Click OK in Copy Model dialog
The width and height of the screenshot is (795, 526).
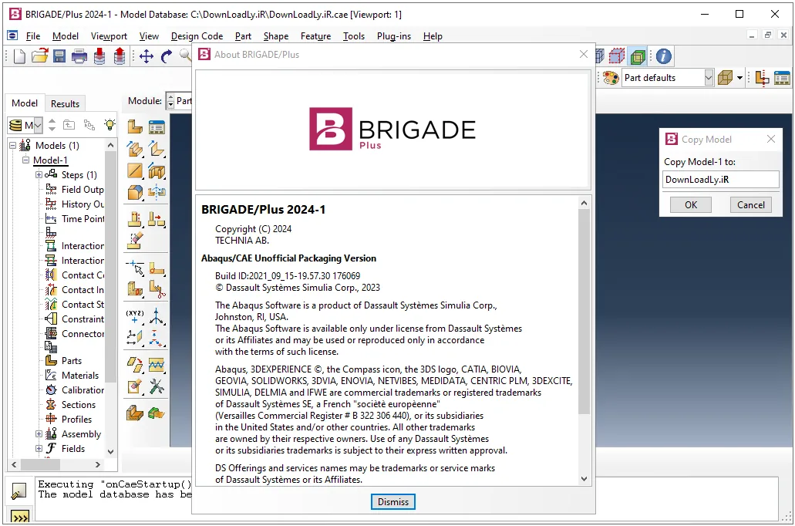tap(691, 205)
